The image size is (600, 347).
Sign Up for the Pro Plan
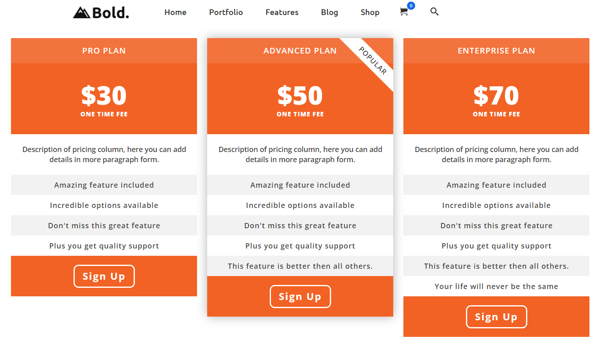pos(104,276)
